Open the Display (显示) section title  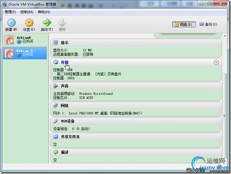pos(65,43)
